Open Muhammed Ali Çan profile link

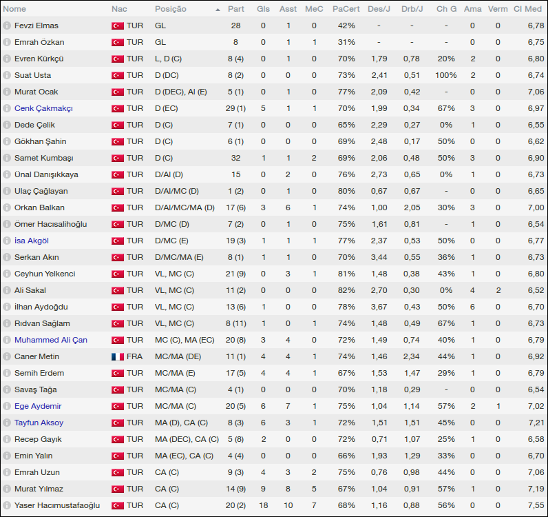50,340
